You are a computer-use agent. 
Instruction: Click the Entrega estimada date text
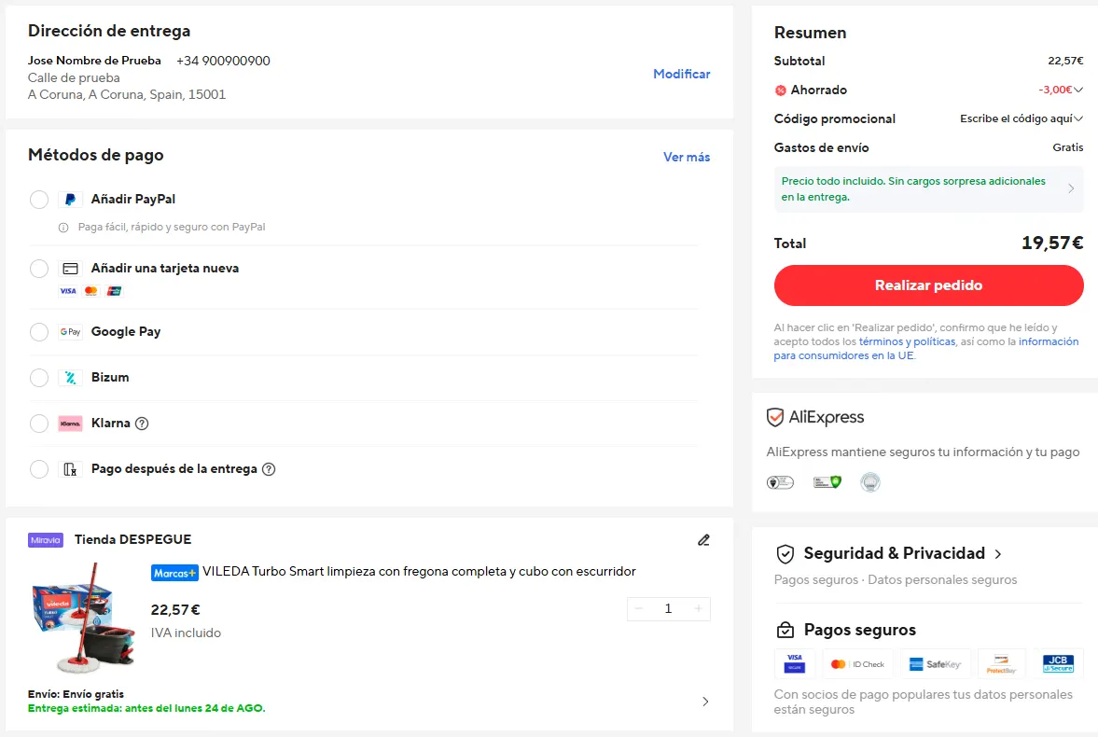[146, 708]
